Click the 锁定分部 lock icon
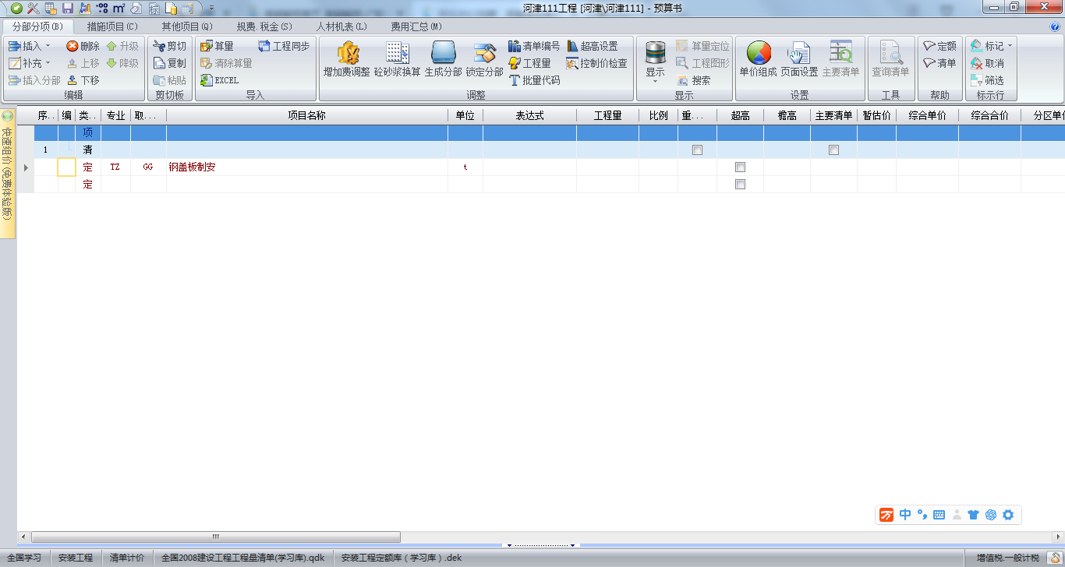This screenshot has width=1065, height=567. [485, 53]
